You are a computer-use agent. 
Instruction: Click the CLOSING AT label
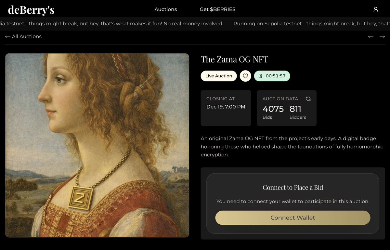point(220,99)
